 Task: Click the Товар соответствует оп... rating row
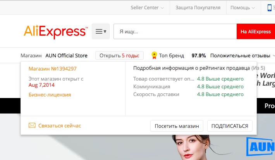pos(188,79)
